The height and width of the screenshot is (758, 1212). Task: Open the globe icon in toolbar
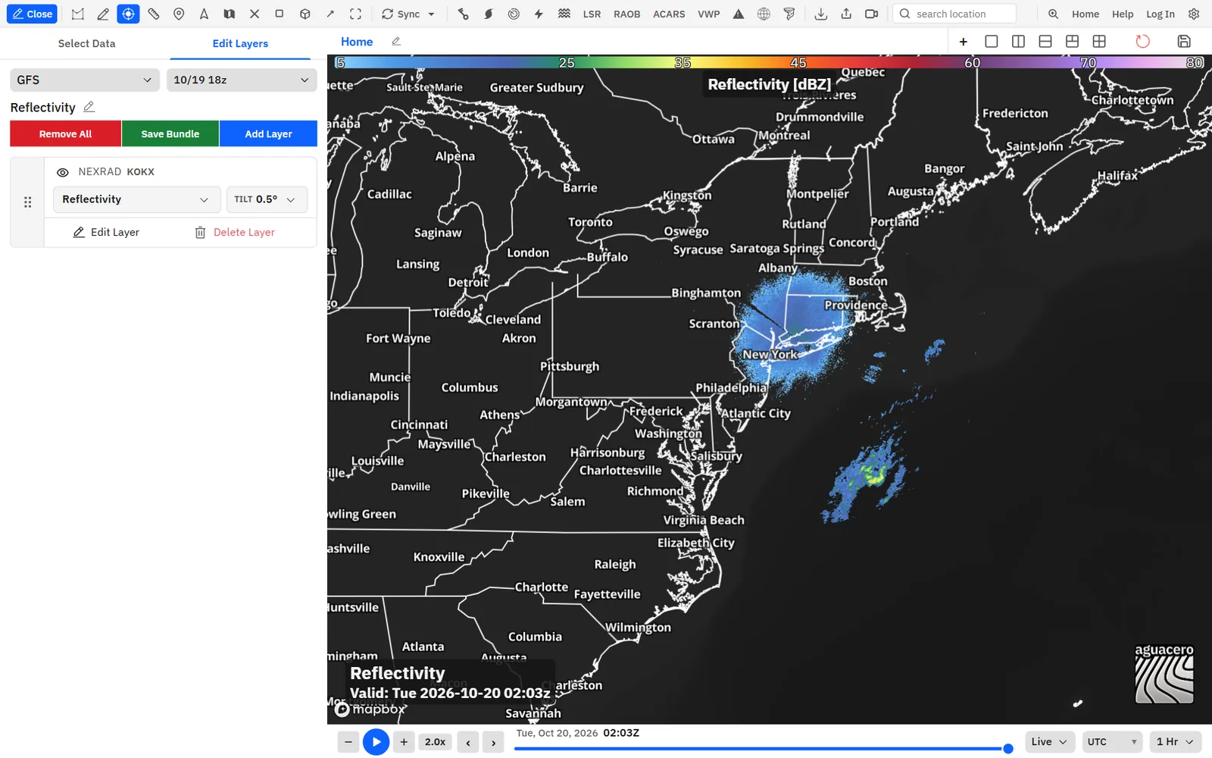click(764, 14)
